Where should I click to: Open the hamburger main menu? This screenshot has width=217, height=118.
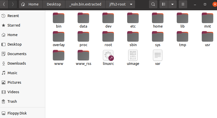click(x=183, y=4)
